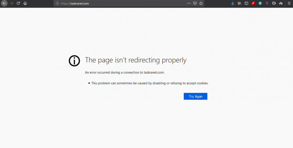This screenshot has width=293, height=148.
Task: Click the forward navigation arrow
Action: 11,4
